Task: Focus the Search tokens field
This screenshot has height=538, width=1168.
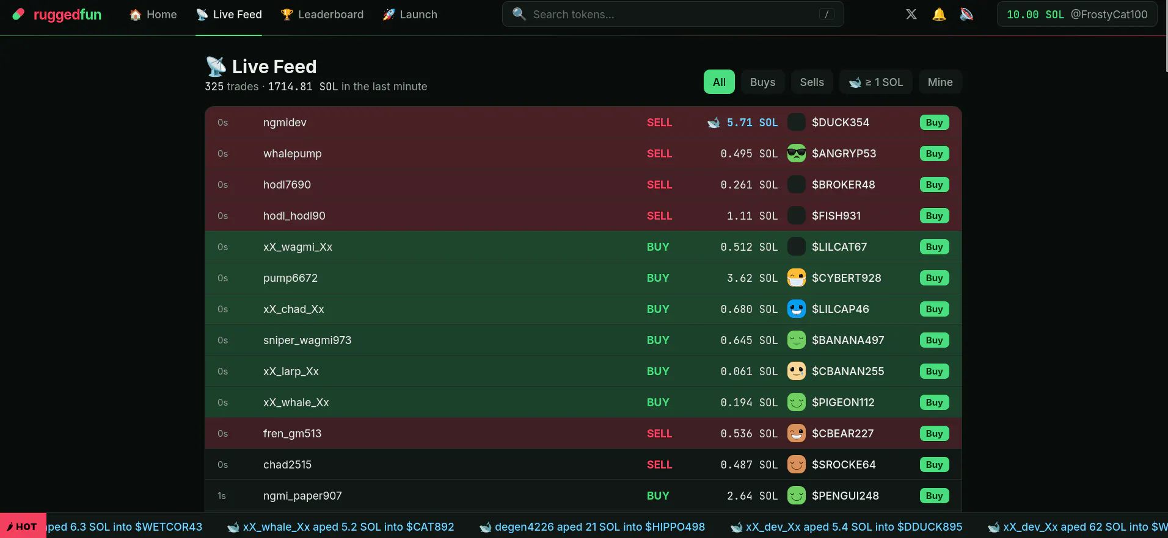Action: 673,14
